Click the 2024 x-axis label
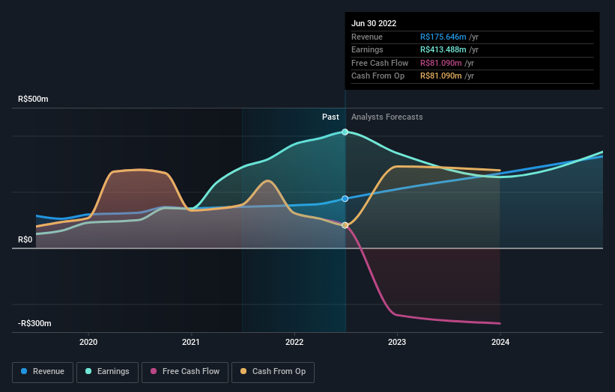This screenshot has height=392, width=615. (x=500, y=342)
